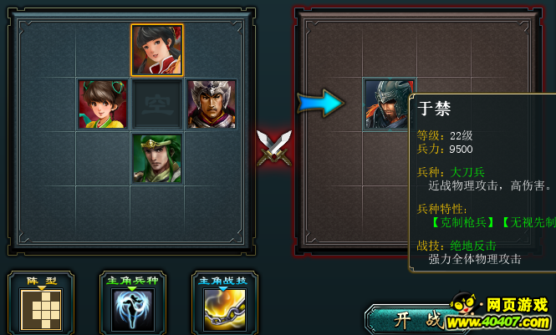Click the girl with green hair ribbons portrait
The width and height of the screenshot is (556, 335).
click(103, 104)
